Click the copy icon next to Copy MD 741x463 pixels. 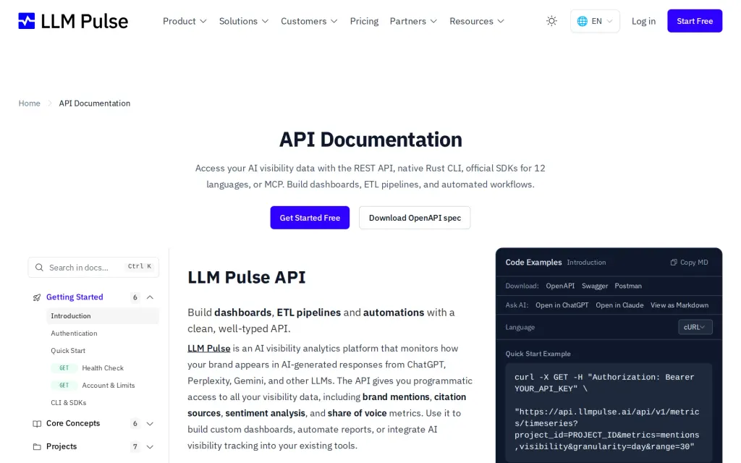click(x=674, y=262)
